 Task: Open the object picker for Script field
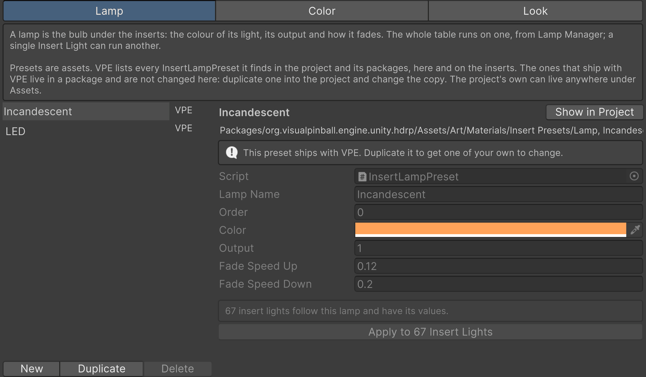(634, 176)
